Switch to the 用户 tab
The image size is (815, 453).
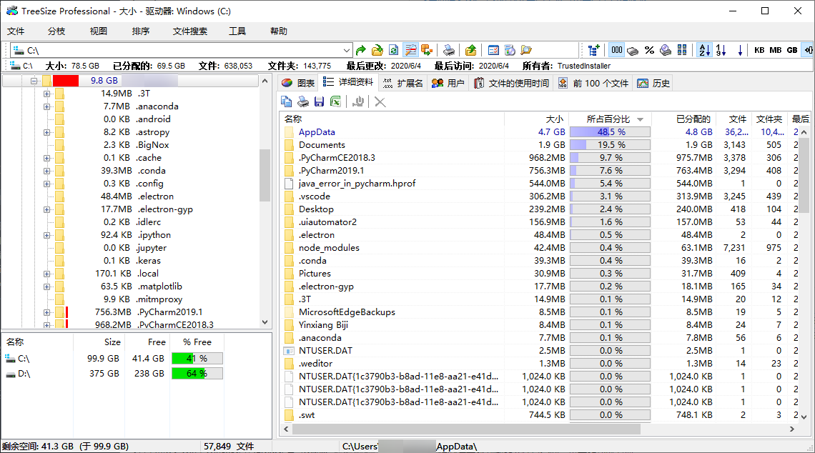pos(448,83)
